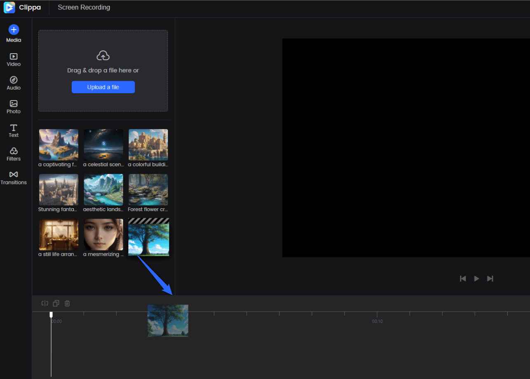Open the Filters panel
This screenshot has height=379, width=530.
click(14, 154)
